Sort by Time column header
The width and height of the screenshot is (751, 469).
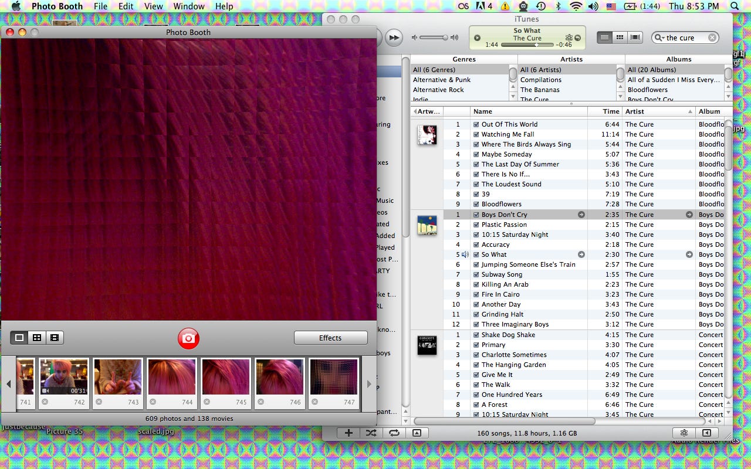pyautogui.click(x=604, y=111)
